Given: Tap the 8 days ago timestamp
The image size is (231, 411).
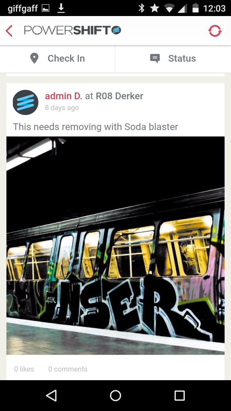Looking at the screenshot, I should [62, 108].
